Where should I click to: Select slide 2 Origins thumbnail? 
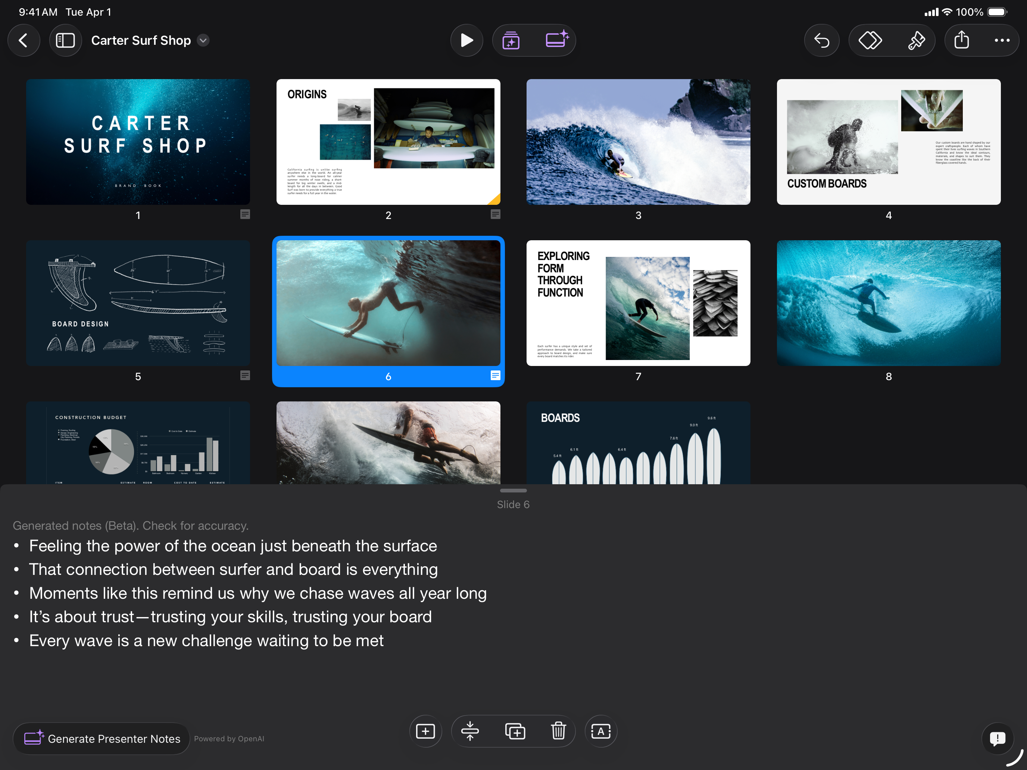[x=388, y=141]
